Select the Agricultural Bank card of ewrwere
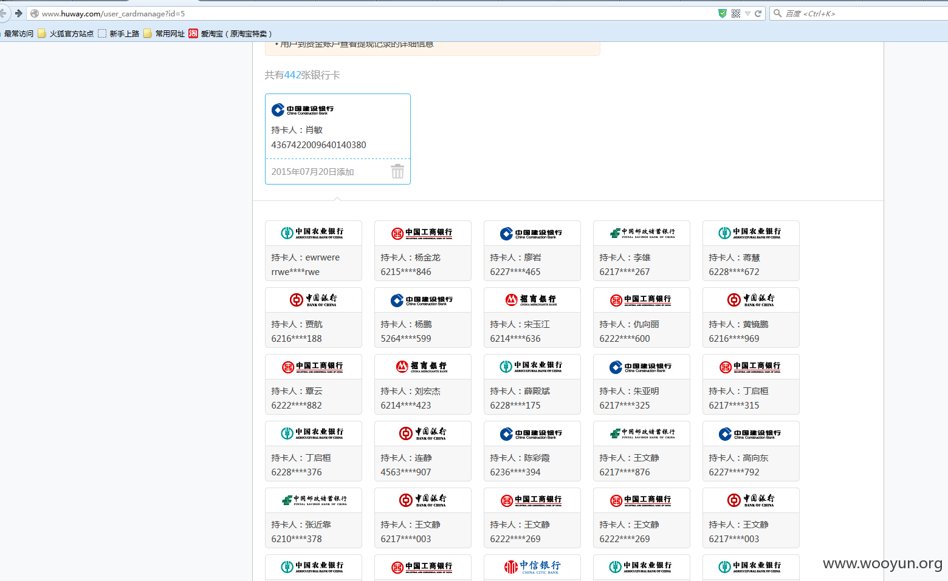Image resolution: width=948 pixels, height=581 pixels. [314, 251]
